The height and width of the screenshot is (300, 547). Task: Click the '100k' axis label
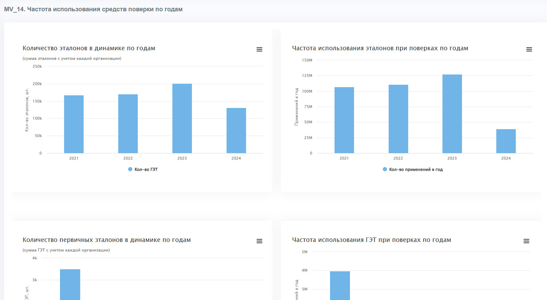(x=37, y=118)
